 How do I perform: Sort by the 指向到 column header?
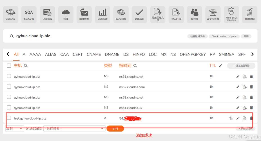coord(125,65)
